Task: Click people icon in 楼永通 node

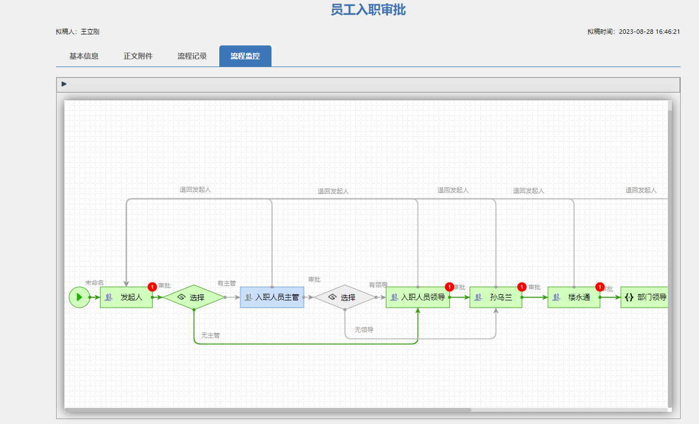Action: (x=556, y=297)
